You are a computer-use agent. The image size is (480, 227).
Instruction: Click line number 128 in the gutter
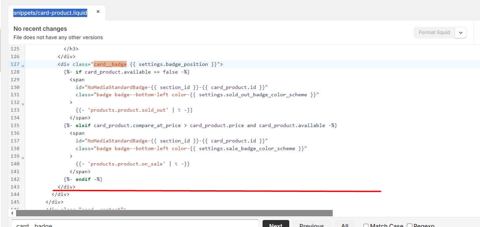pyautogui.click(x=15, y=72)
